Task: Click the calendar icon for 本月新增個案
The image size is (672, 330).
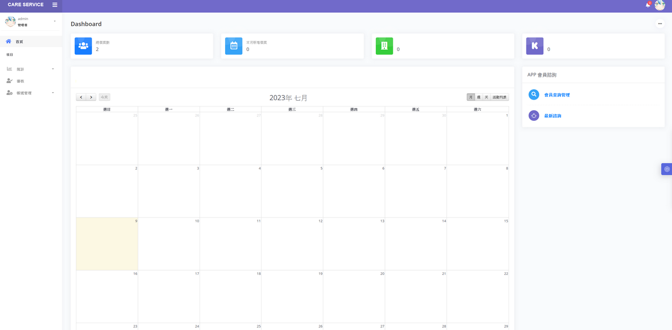Action: tap(234, 46)
